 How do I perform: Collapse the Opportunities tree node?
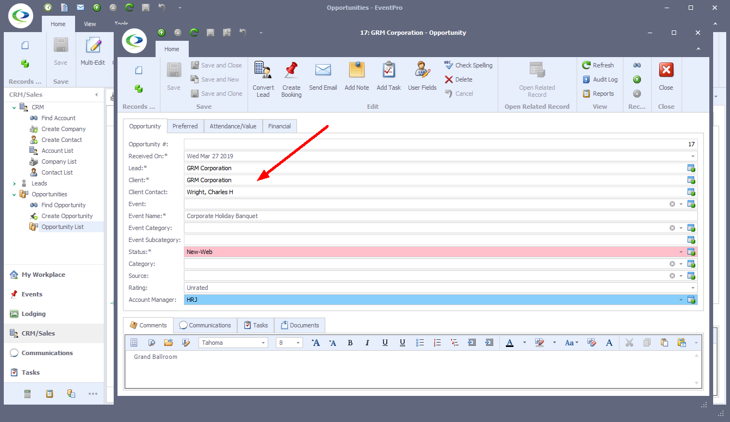point(15,194)
